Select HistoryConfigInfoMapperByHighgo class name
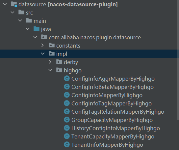 point(115,128)
